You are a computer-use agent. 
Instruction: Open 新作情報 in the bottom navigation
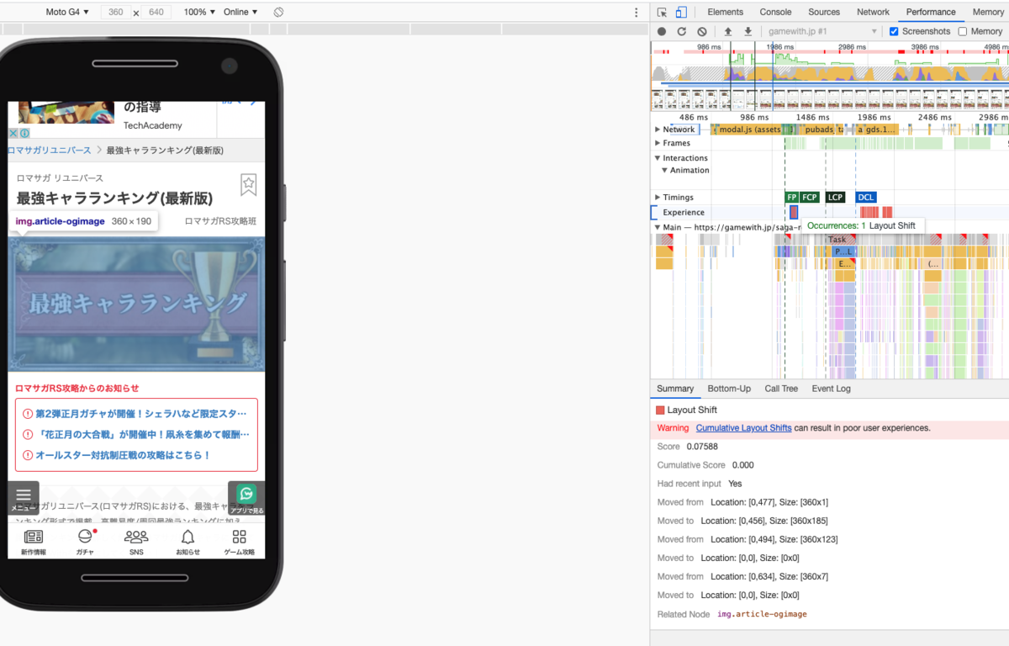(x=34, y=543)
